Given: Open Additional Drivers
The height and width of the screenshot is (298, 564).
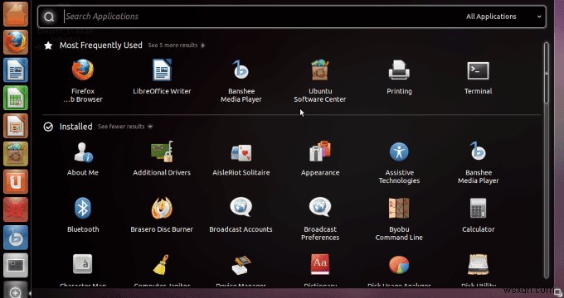Looking at the screenshot, I should pos(162,158).
